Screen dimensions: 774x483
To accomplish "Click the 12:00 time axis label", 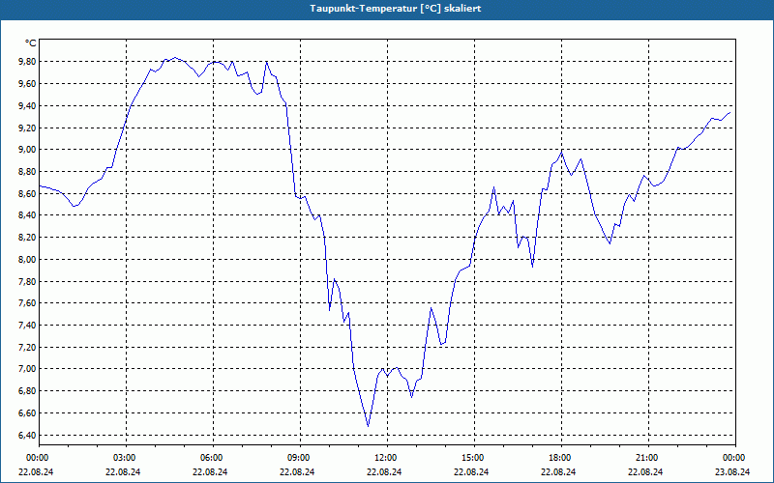I will 388,458.
